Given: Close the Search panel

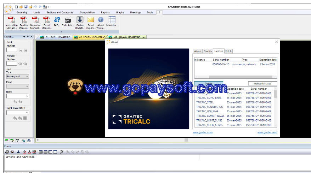Looking at the screenshot, I should (31, 37).
